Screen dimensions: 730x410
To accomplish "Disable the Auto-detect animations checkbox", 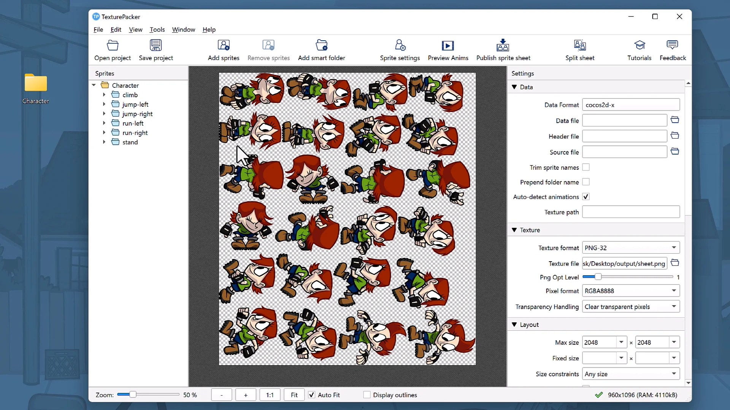I will pos(586,197).
